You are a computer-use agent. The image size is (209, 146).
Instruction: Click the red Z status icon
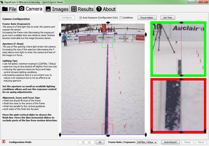tap(3, 142)
